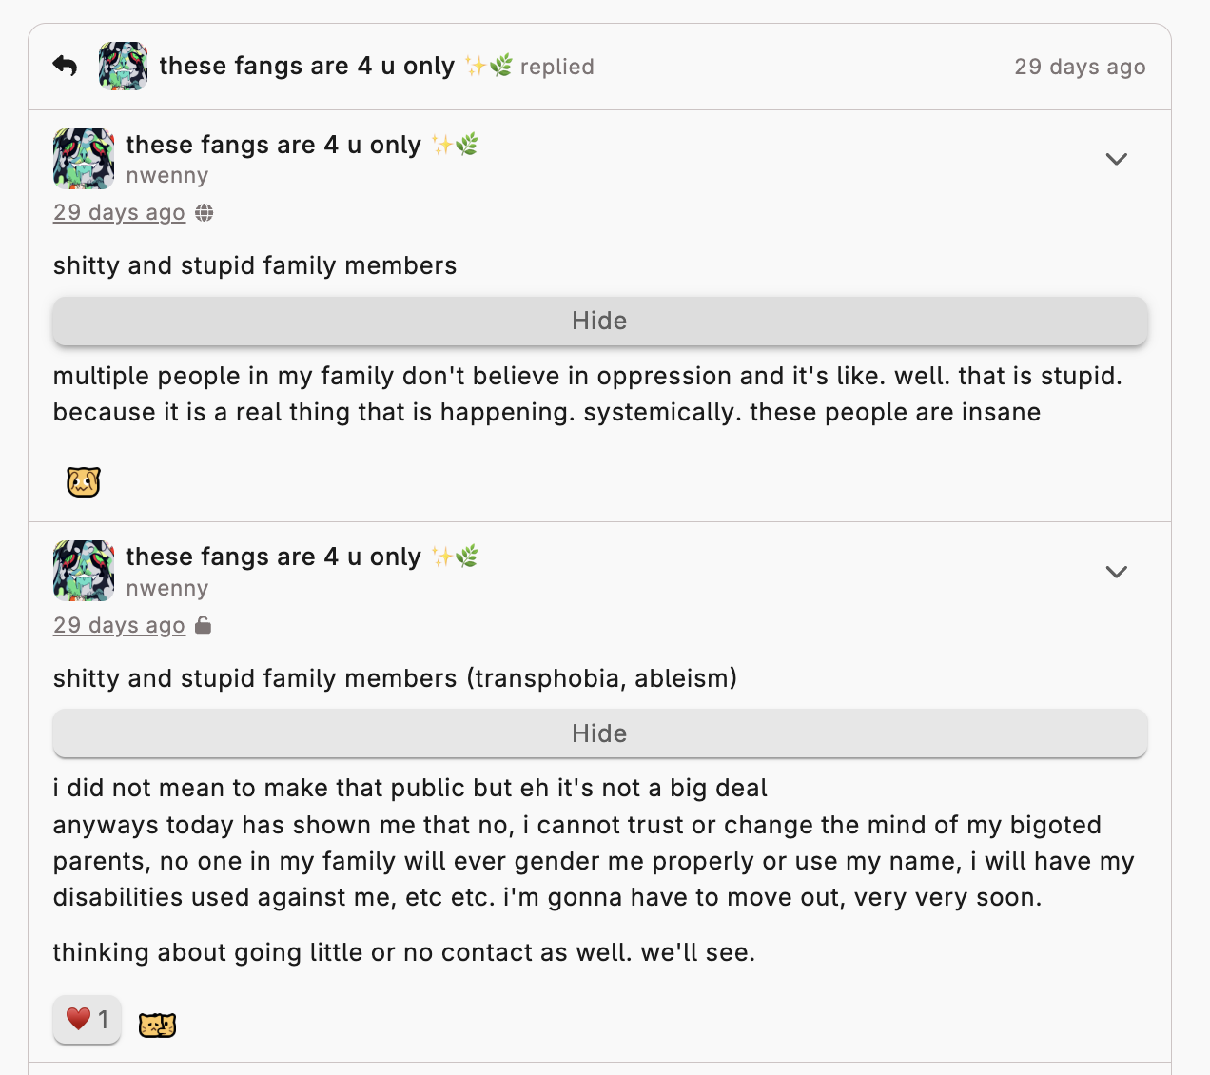
Task: Click the second post's "nwenny" username
Action: pos(166,589)
